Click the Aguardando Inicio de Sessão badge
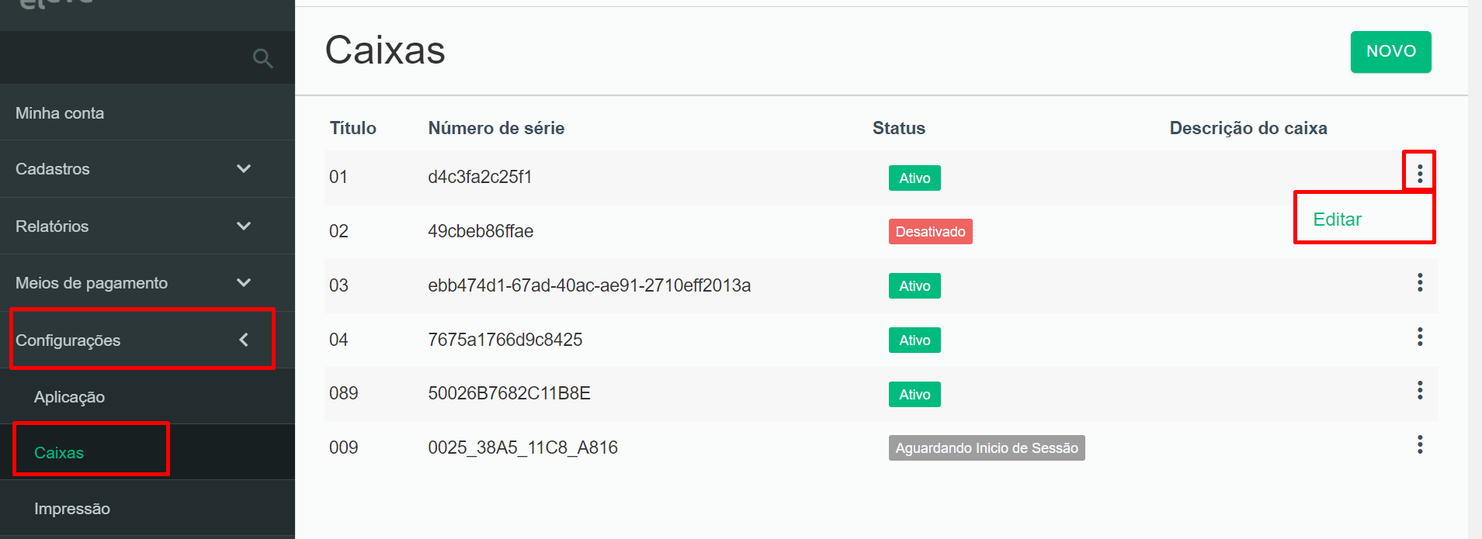1482x539 pixels. point(987,448)
